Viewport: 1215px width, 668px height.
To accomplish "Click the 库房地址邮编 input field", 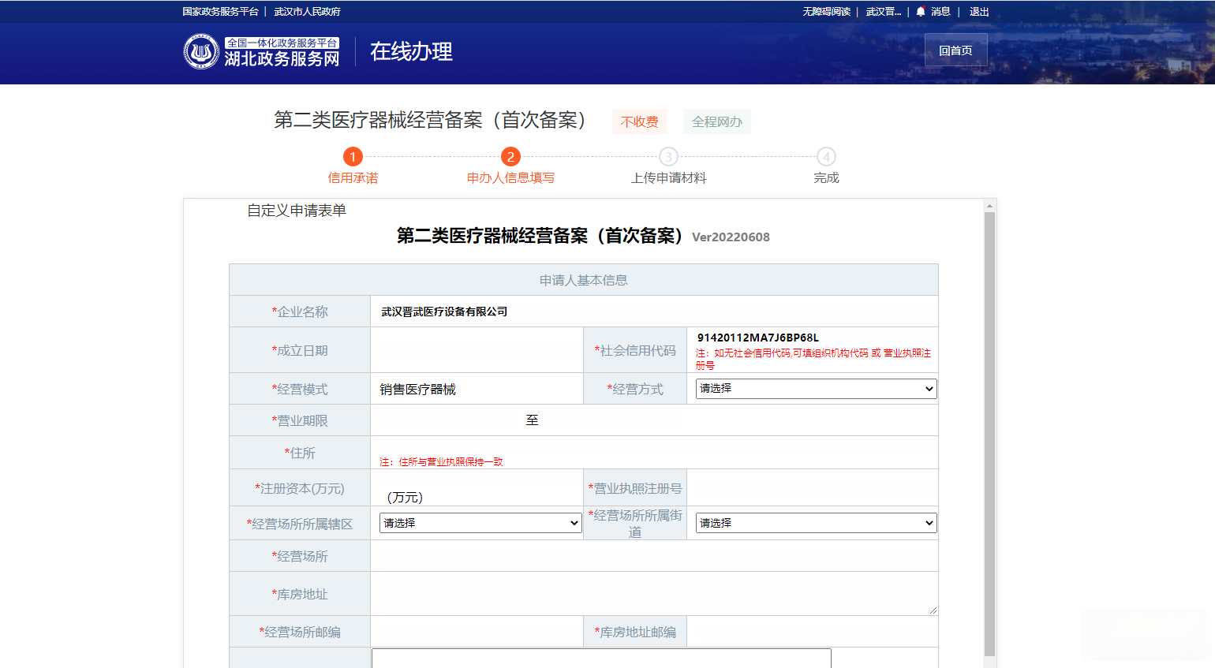I will click(x=812, y=632).
